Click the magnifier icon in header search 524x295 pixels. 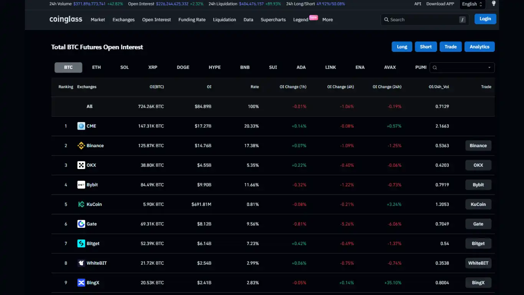click(386, 20)
